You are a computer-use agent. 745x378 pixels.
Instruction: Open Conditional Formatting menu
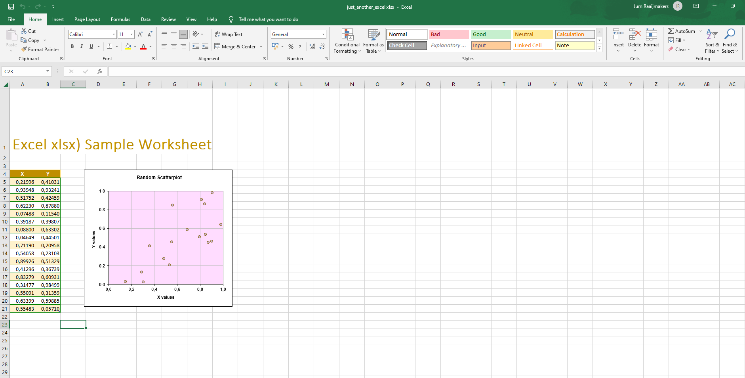pyautogui.click(x=347, y=41)
